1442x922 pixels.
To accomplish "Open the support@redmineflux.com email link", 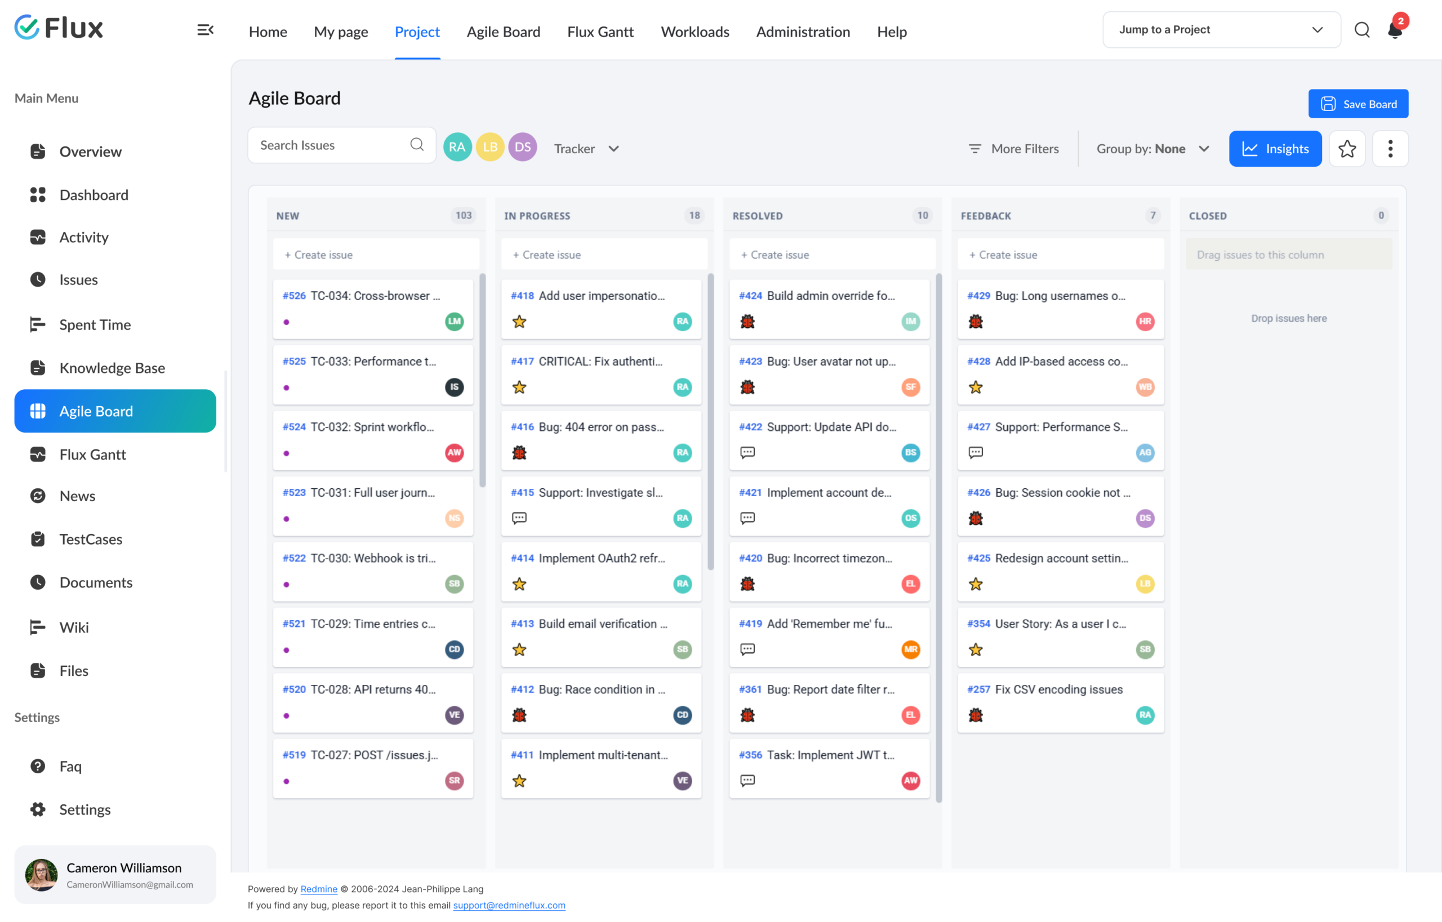I will (x=509, y=905).
